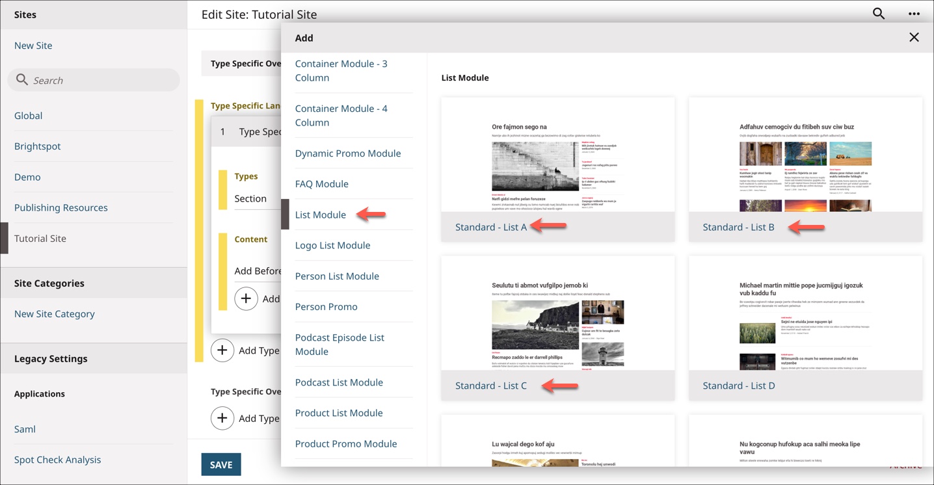Select Standard - List D thumbnail
This screenshot has width=934, height=485.
tap(805, 313)
